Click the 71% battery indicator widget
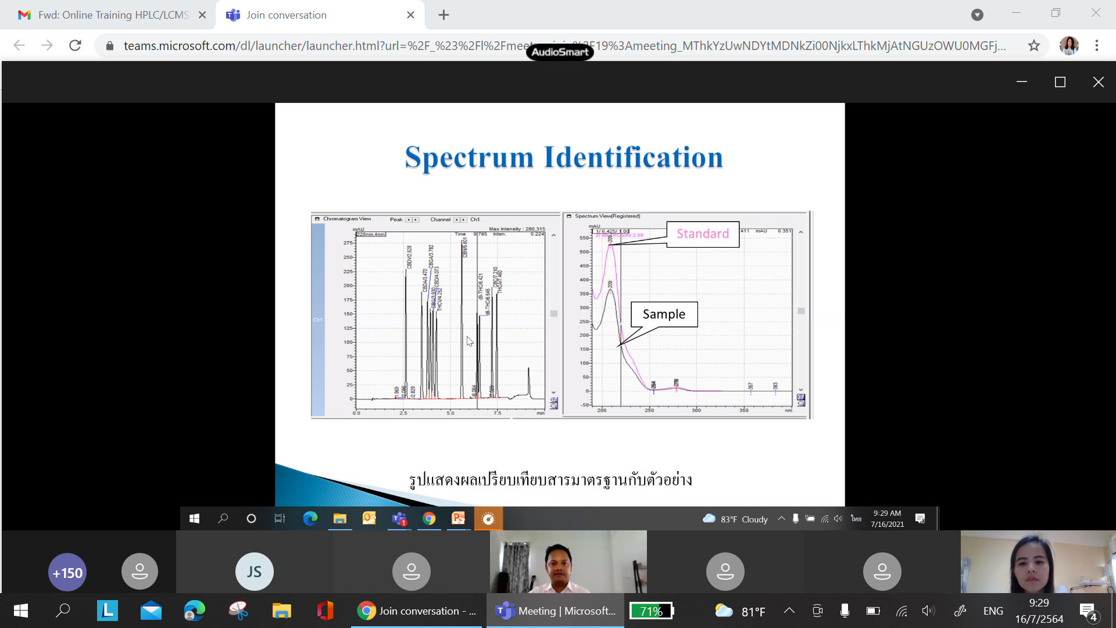The image size is (1116, 628). [x=652, y=611]
